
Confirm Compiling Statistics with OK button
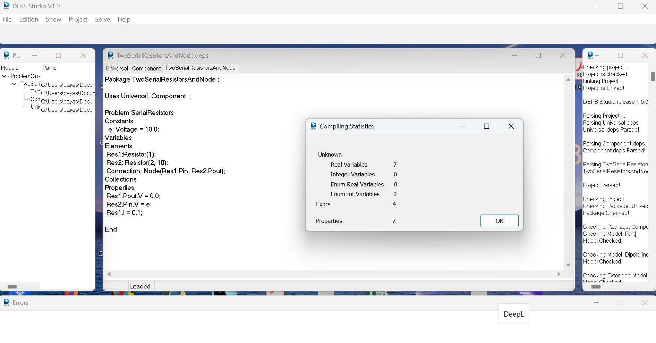[x=499, y=221]
